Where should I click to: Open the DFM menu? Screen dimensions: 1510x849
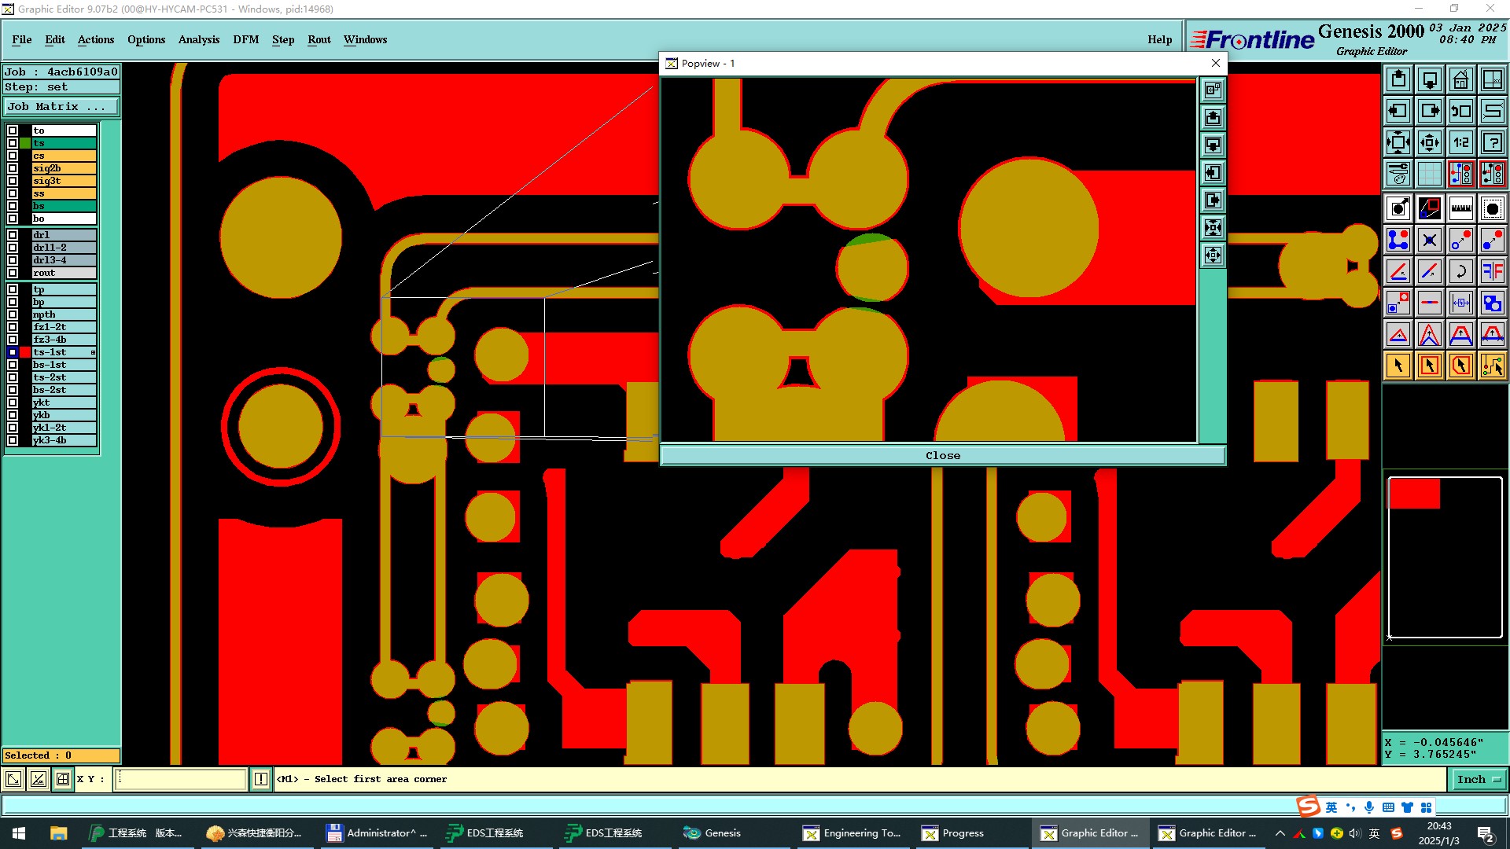pos(245,39)
